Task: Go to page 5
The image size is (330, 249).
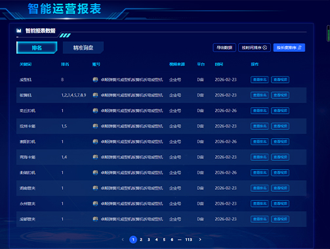Action: 164,240
